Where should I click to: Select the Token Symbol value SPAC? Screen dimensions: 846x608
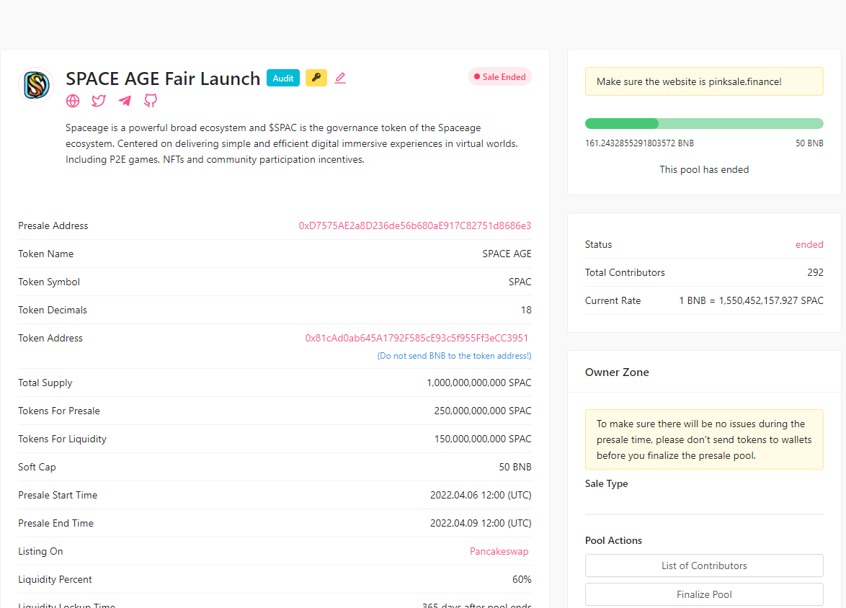tap(520, 282)
